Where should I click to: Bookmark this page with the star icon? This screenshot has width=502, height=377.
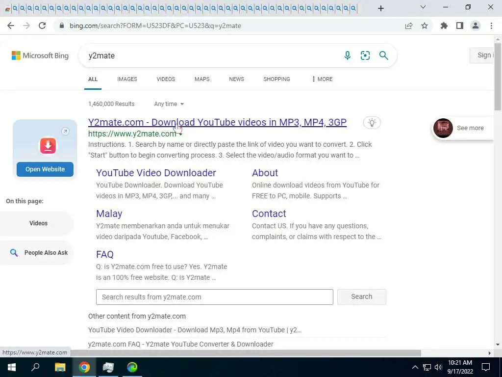[425, 26]
